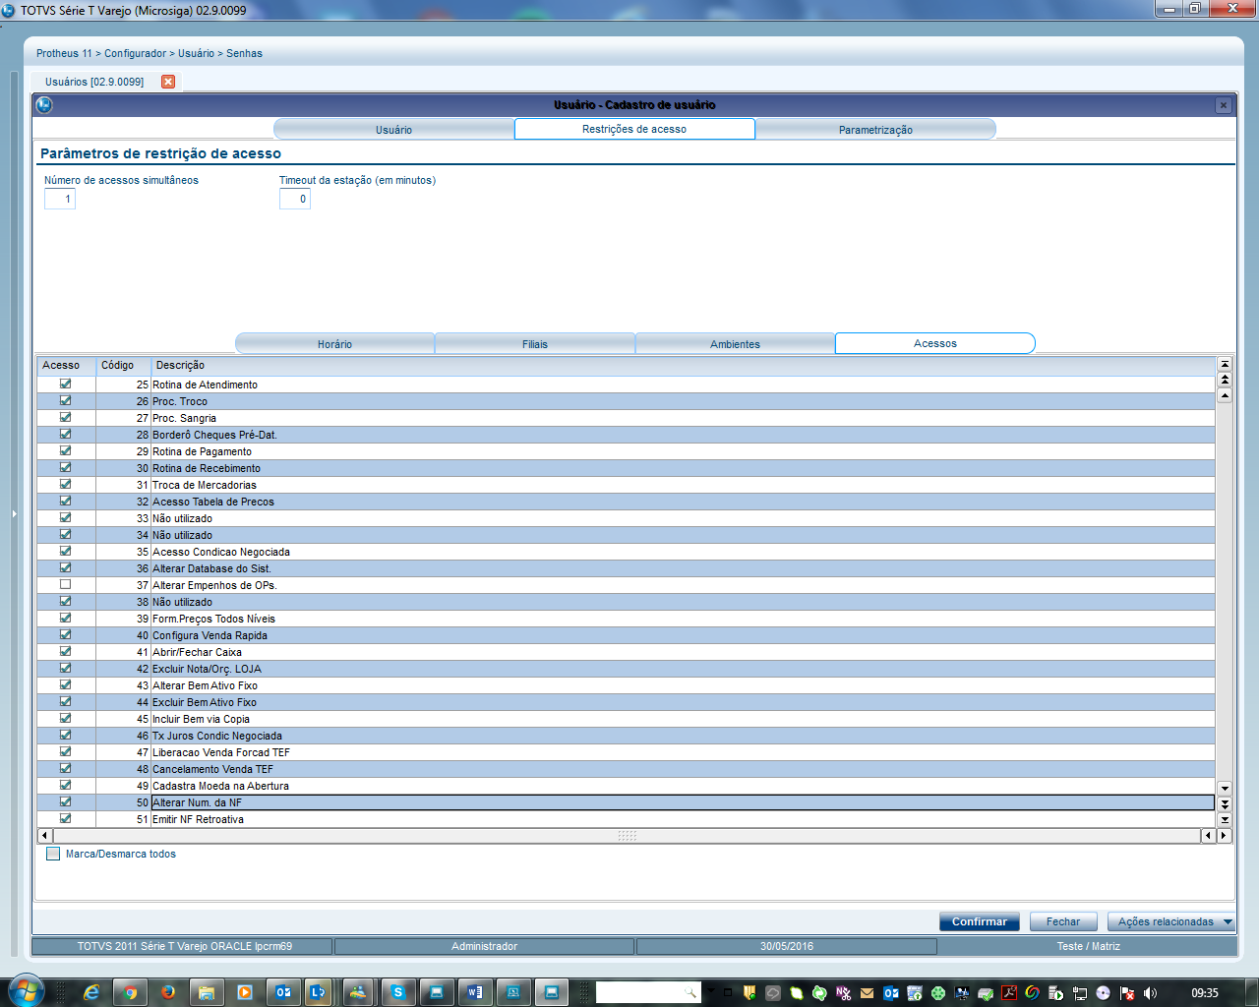Click the OneNote clipper tray icon

pyautogui.click(x=844, y=993)
